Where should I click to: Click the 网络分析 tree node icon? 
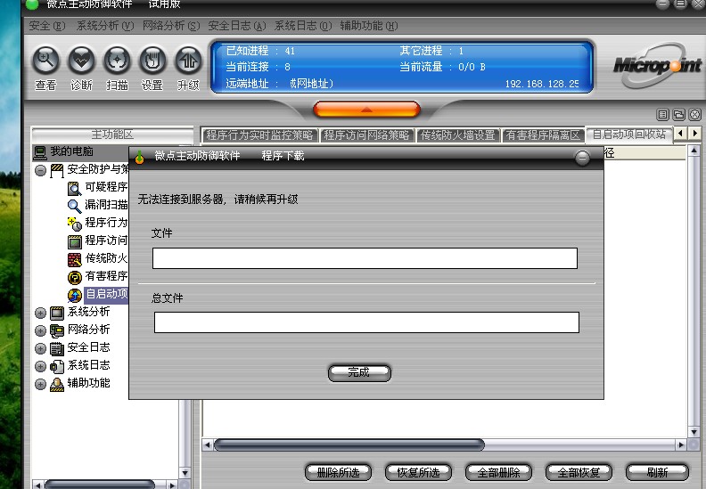pos(57,330)
